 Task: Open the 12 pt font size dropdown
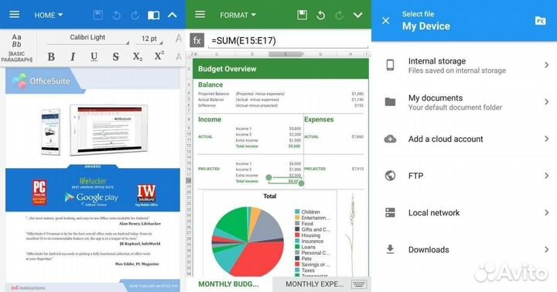pyautogui.click(x=149, y=39)
